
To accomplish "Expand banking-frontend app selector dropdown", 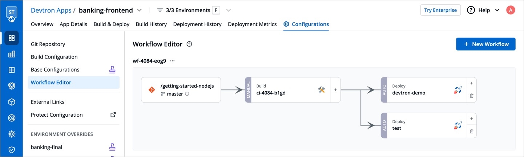I will 139,10.
